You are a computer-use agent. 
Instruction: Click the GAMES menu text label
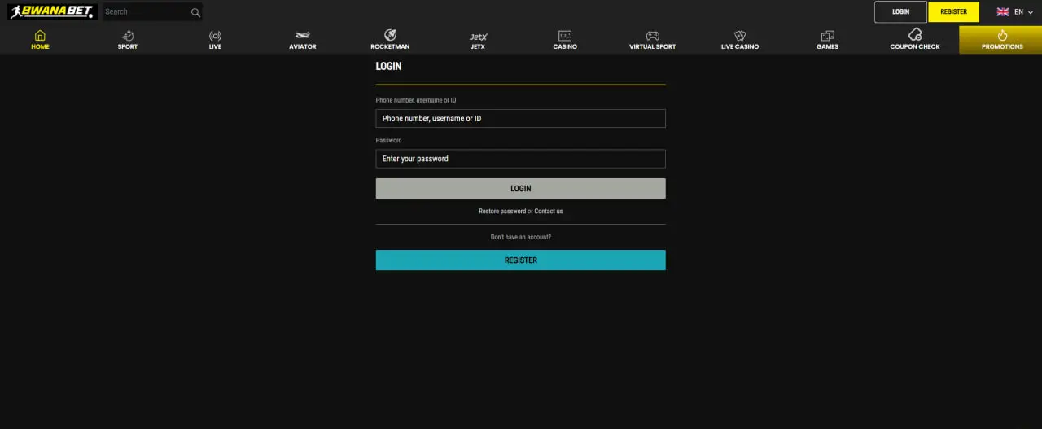coord(827,47)
